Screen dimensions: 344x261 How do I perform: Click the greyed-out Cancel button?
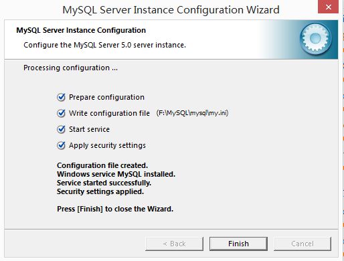pyautogui.click(x=303, y=244)
